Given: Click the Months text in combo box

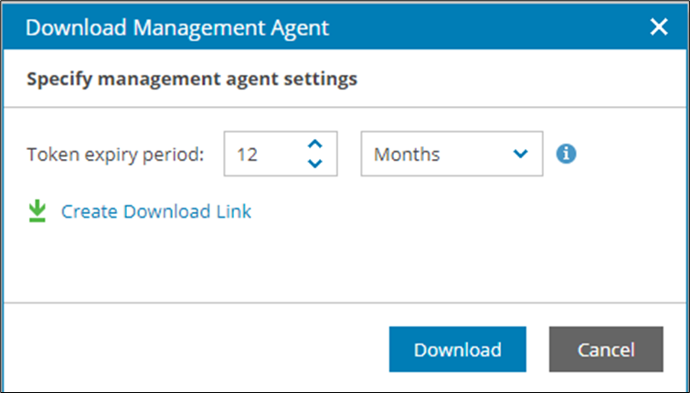Looking at the screenshot, I should 407,154.
